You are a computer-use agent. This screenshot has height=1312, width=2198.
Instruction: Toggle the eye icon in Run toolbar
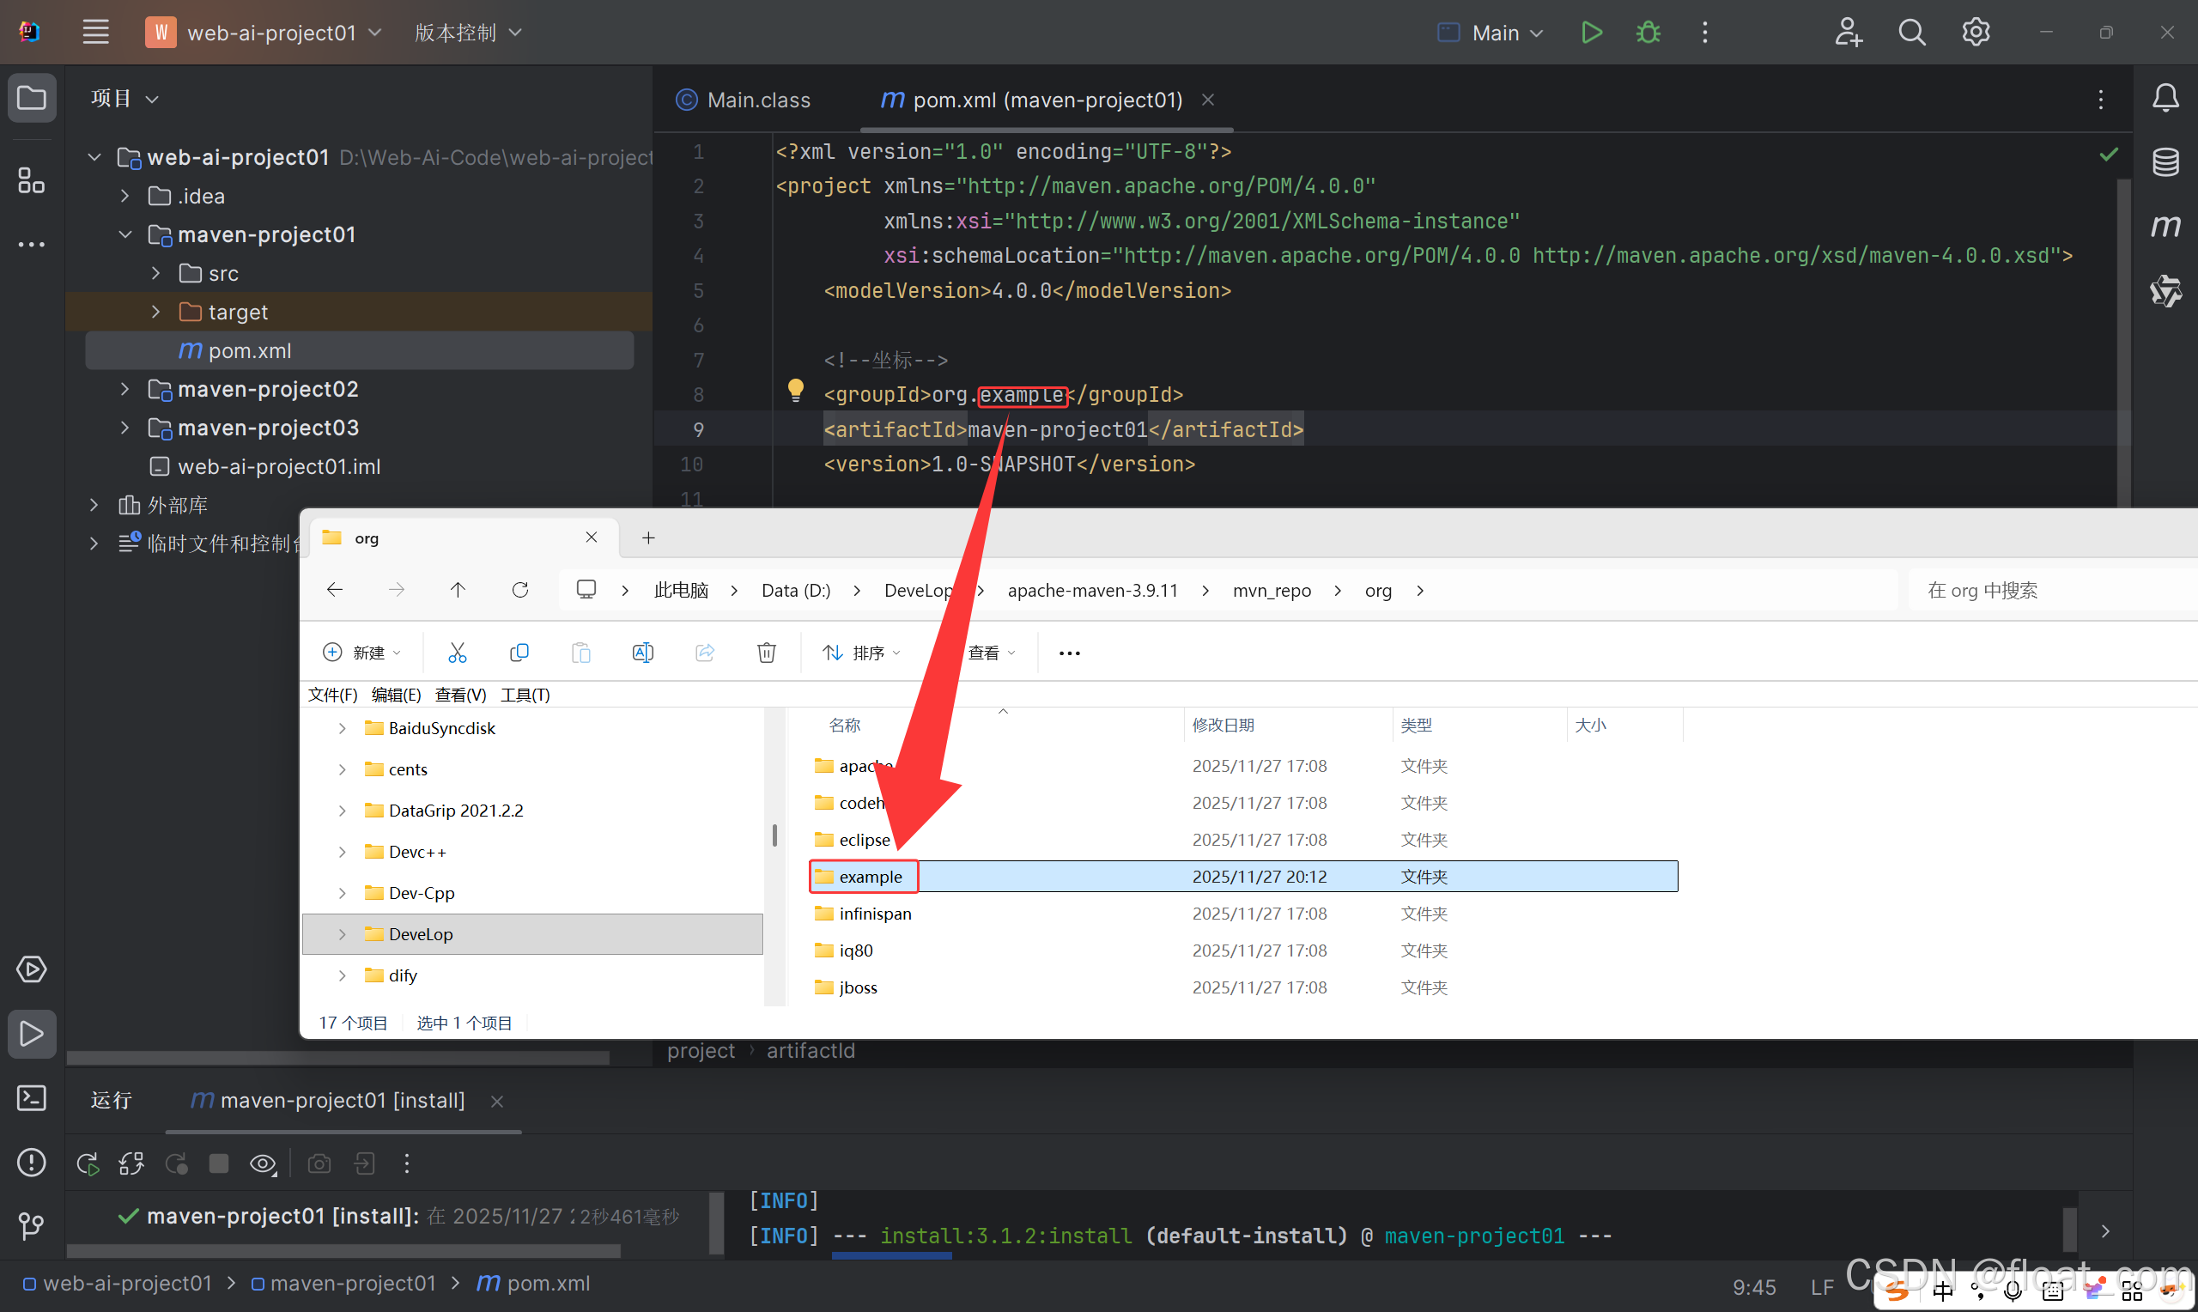[263, 1163]
